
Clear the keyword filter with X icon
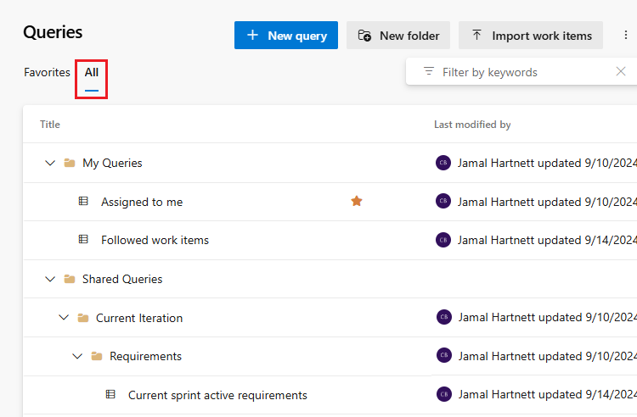(x=621, y=72)
